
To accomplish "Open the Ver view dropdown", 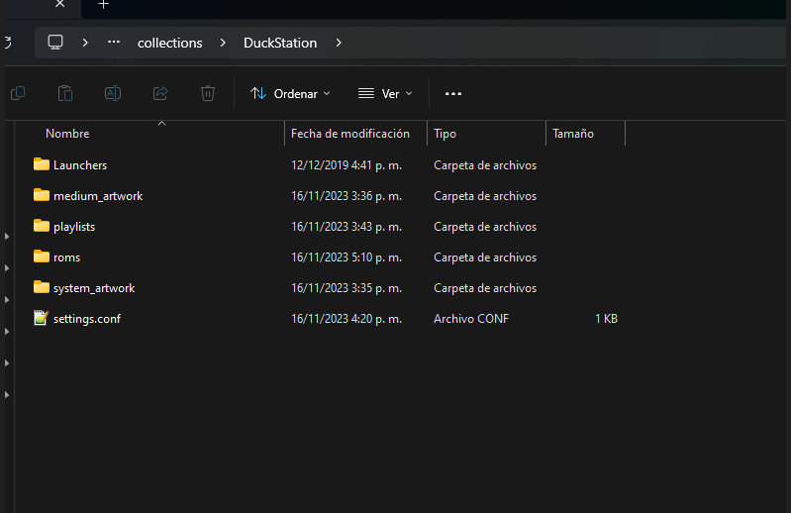I will click(x=385, y=94).
